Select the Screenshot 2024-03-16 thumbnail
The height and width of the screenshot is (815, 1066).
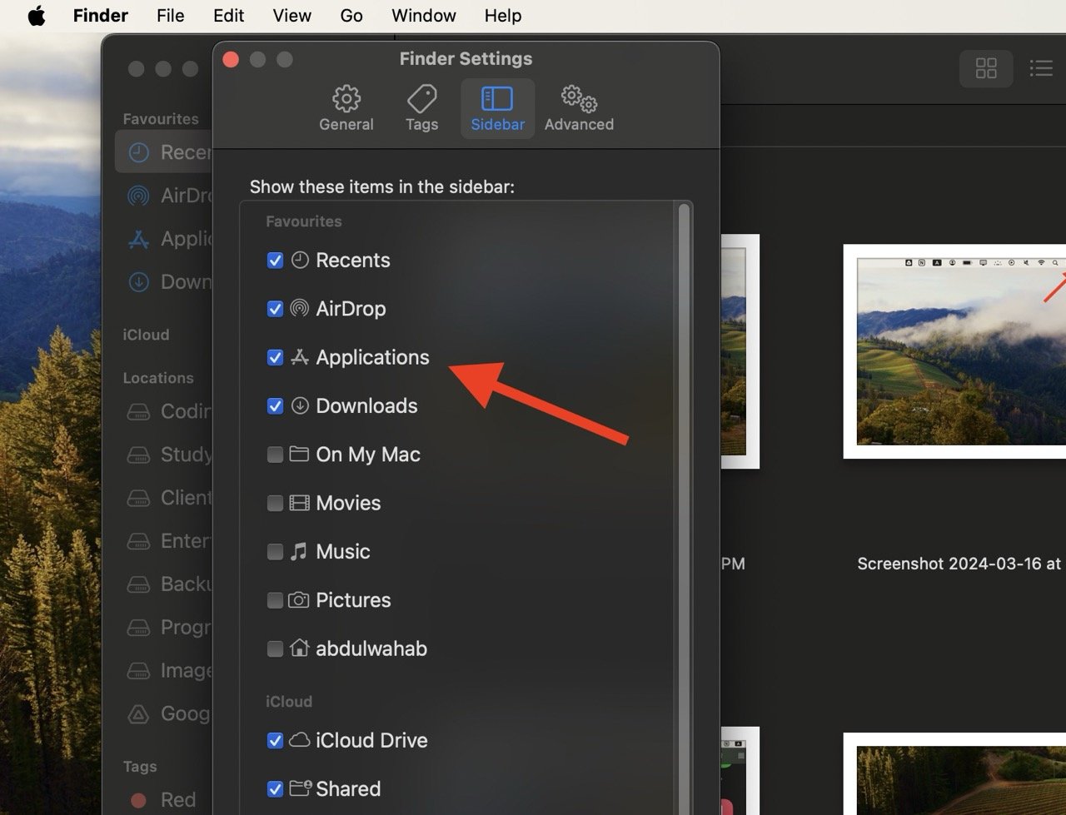click(954, 351)
